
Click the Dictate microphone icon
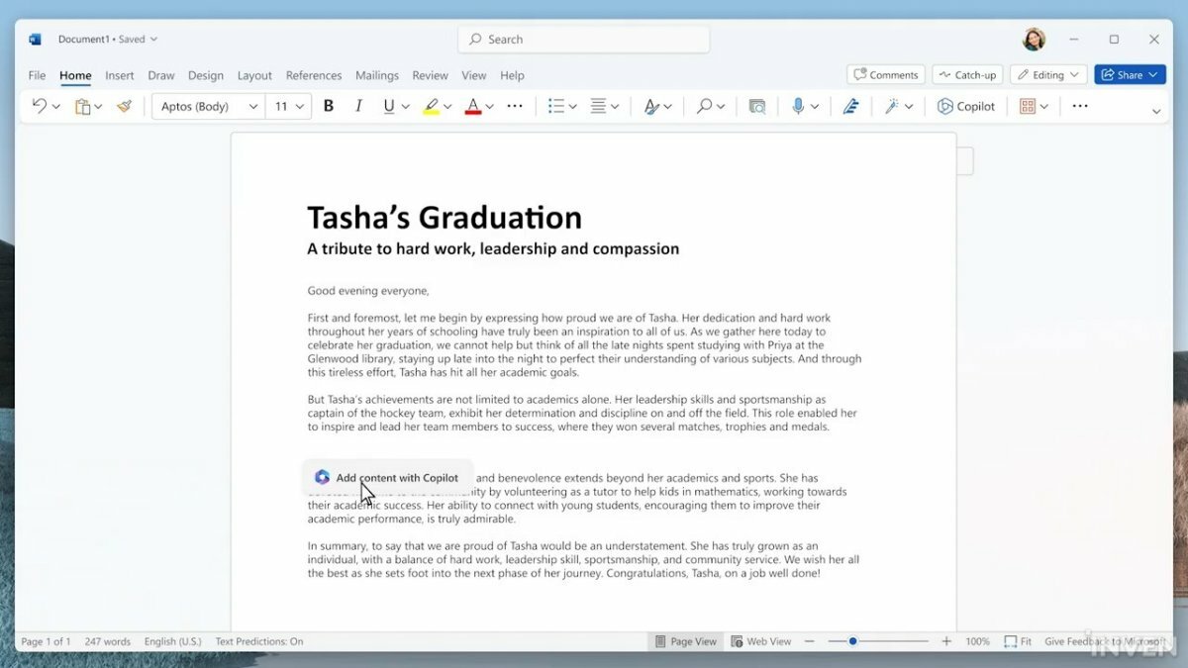798,106
